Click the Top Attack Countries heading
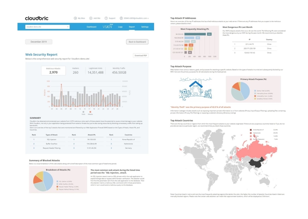This screenshot has height=219, width=308. tap(182, 120)
